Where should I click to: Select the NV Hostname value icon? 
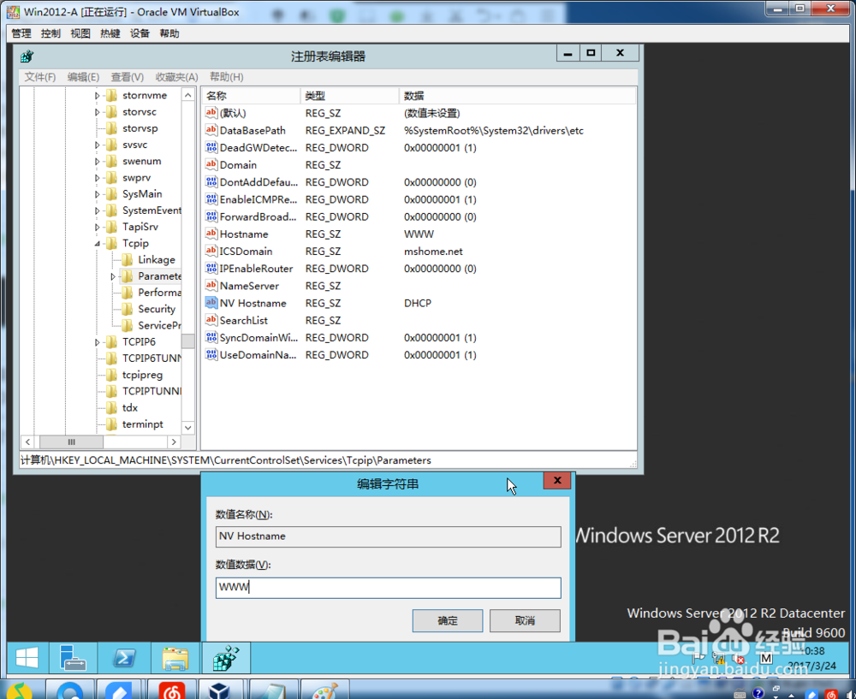click(211, 302)
